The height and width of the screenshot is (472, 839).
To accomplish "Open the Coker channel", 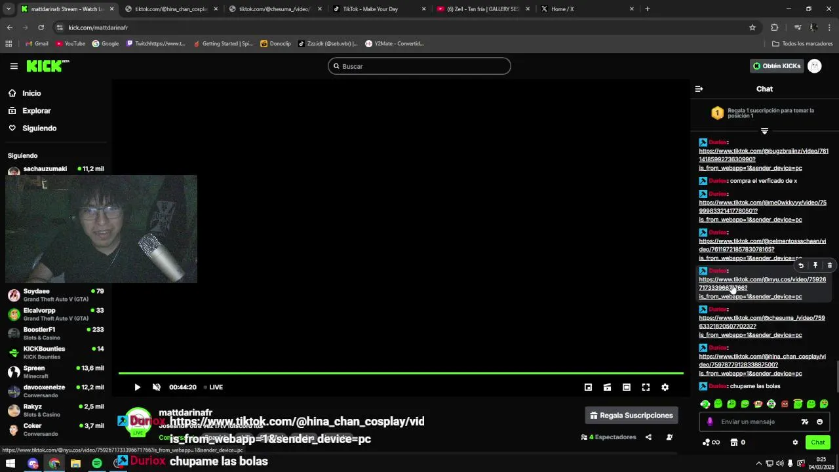I will coord(56,429).
